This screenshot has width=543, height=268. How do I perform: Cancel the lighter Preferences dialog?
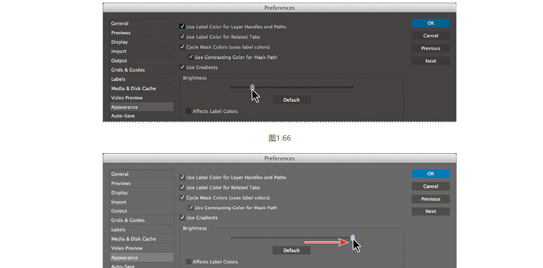pos(431,187)
